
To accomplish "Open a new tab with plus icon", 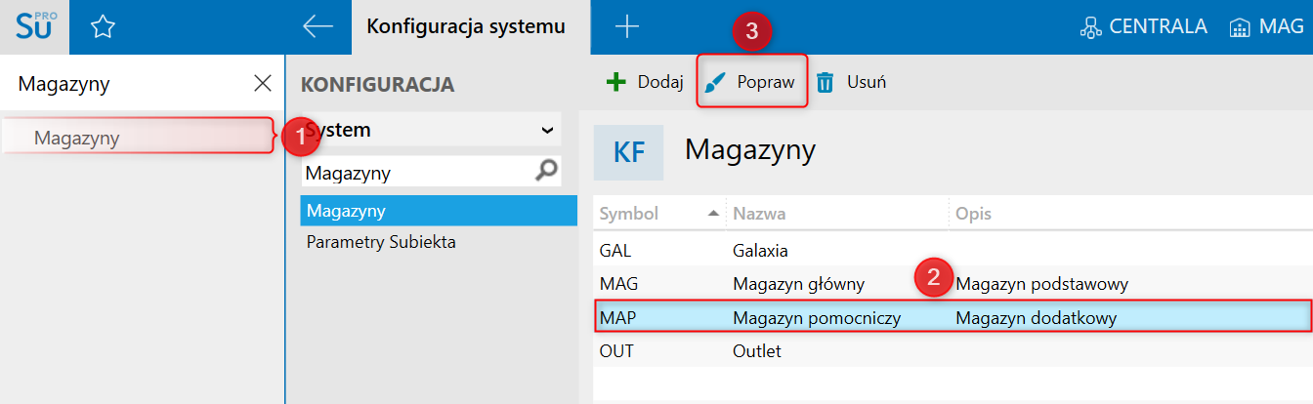I will pyautogui.click(x=626, y=27).
